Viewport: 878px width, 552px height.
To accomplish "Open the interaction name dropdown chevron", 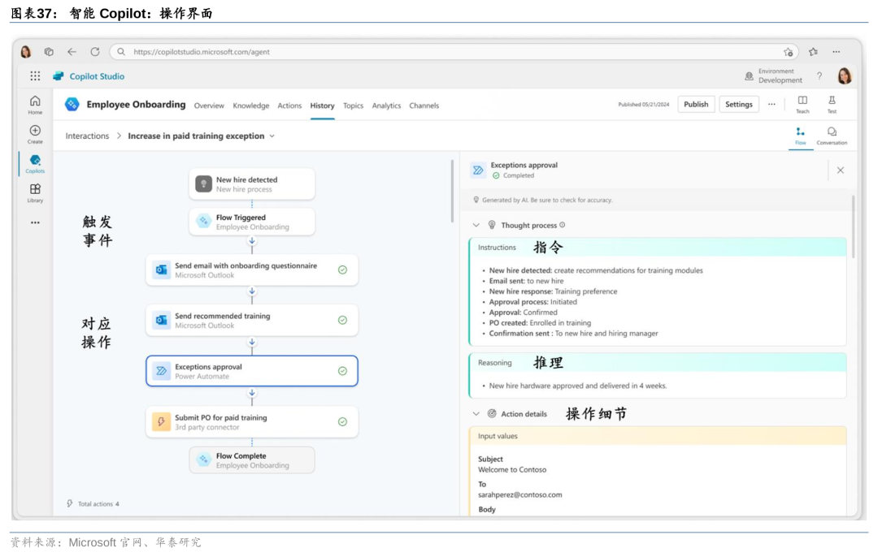I will (272, 136).
